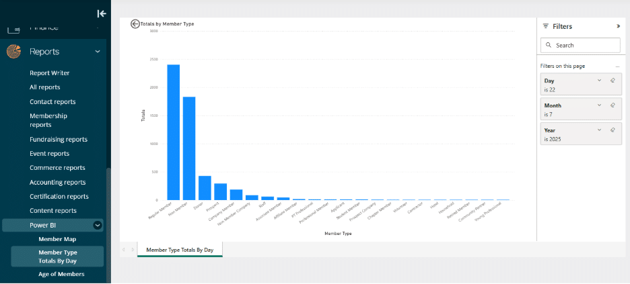630x284 pixels.
Task: Select the Regular Member bar in chart
Action: pos(173,134)
